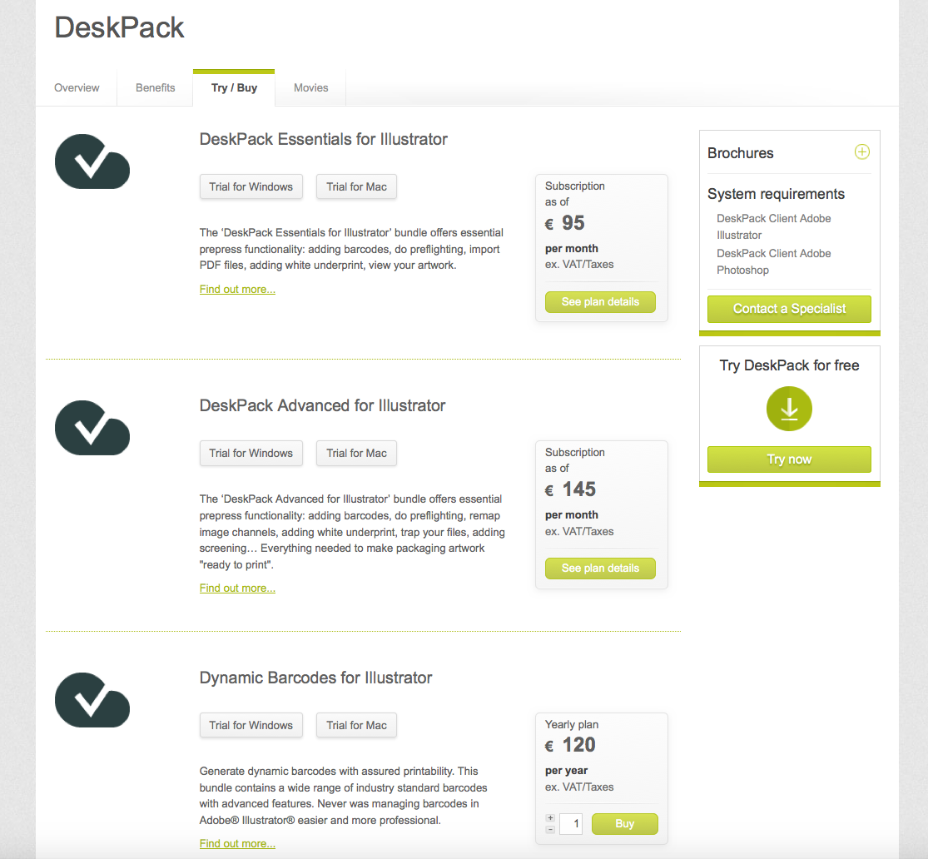Click See plan details for DeskPack Essentials
The width and height of the screenshot is (928, 859).
pos(600,301)
